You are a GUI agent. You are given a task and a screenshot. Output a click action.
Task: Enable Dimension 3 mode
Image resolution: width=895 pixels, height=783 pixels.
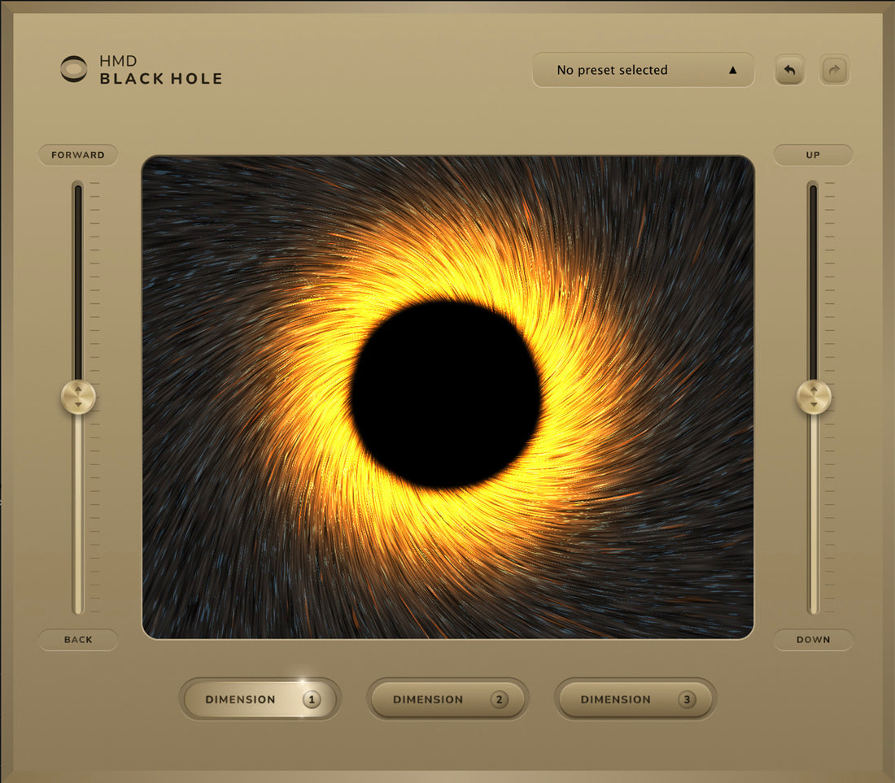tap(635, 699)
